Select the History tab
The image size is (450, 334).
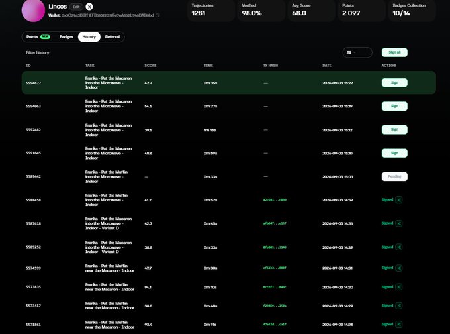click(x=89, y=37)
